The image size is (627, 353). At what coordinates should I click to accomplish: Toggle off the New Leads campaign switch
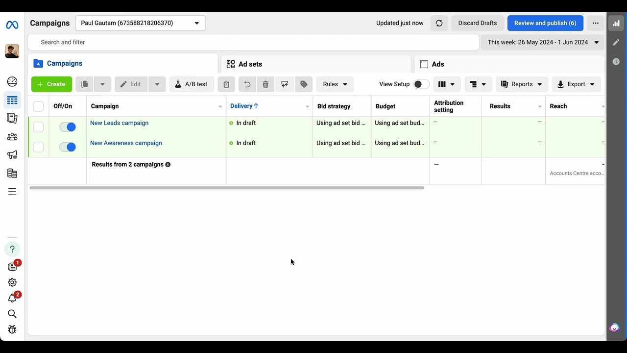pyautogui.click(x=68, y=127)
